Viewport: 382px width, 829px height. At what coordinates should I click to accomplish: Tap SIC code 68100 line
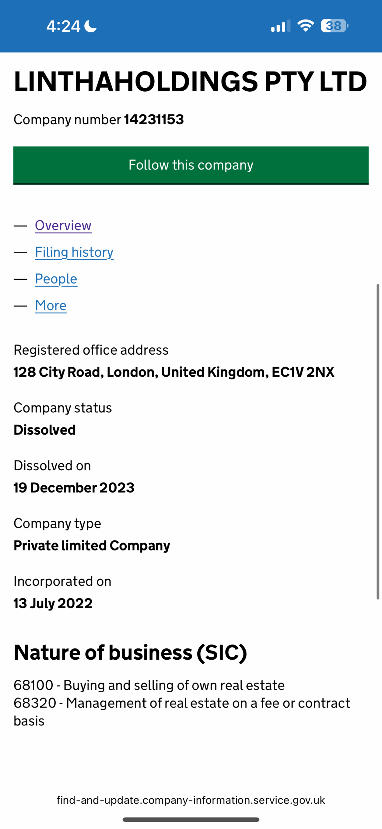point(149,685)
